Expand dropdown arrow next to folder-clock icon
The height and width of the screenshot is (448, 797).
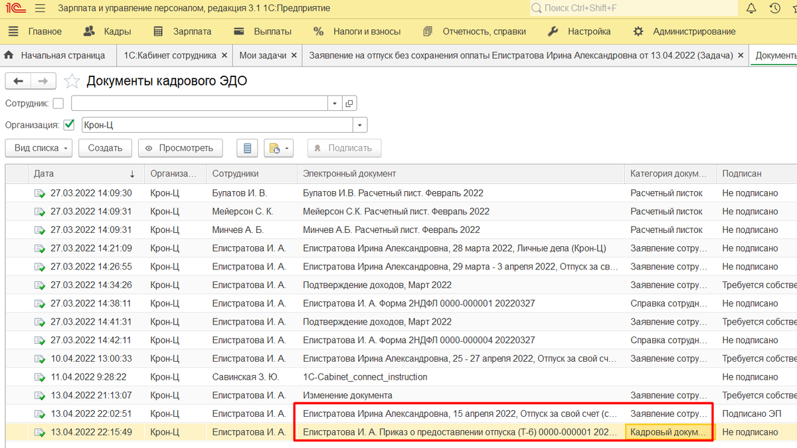tap(288, 148)
